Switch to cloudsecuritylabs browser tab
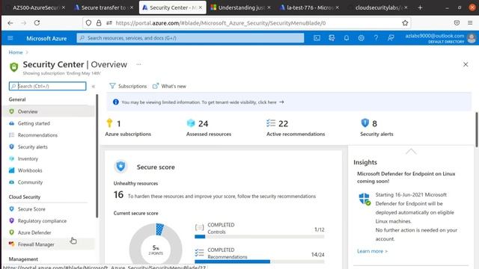479x269 pixels. tap(378, 7)
